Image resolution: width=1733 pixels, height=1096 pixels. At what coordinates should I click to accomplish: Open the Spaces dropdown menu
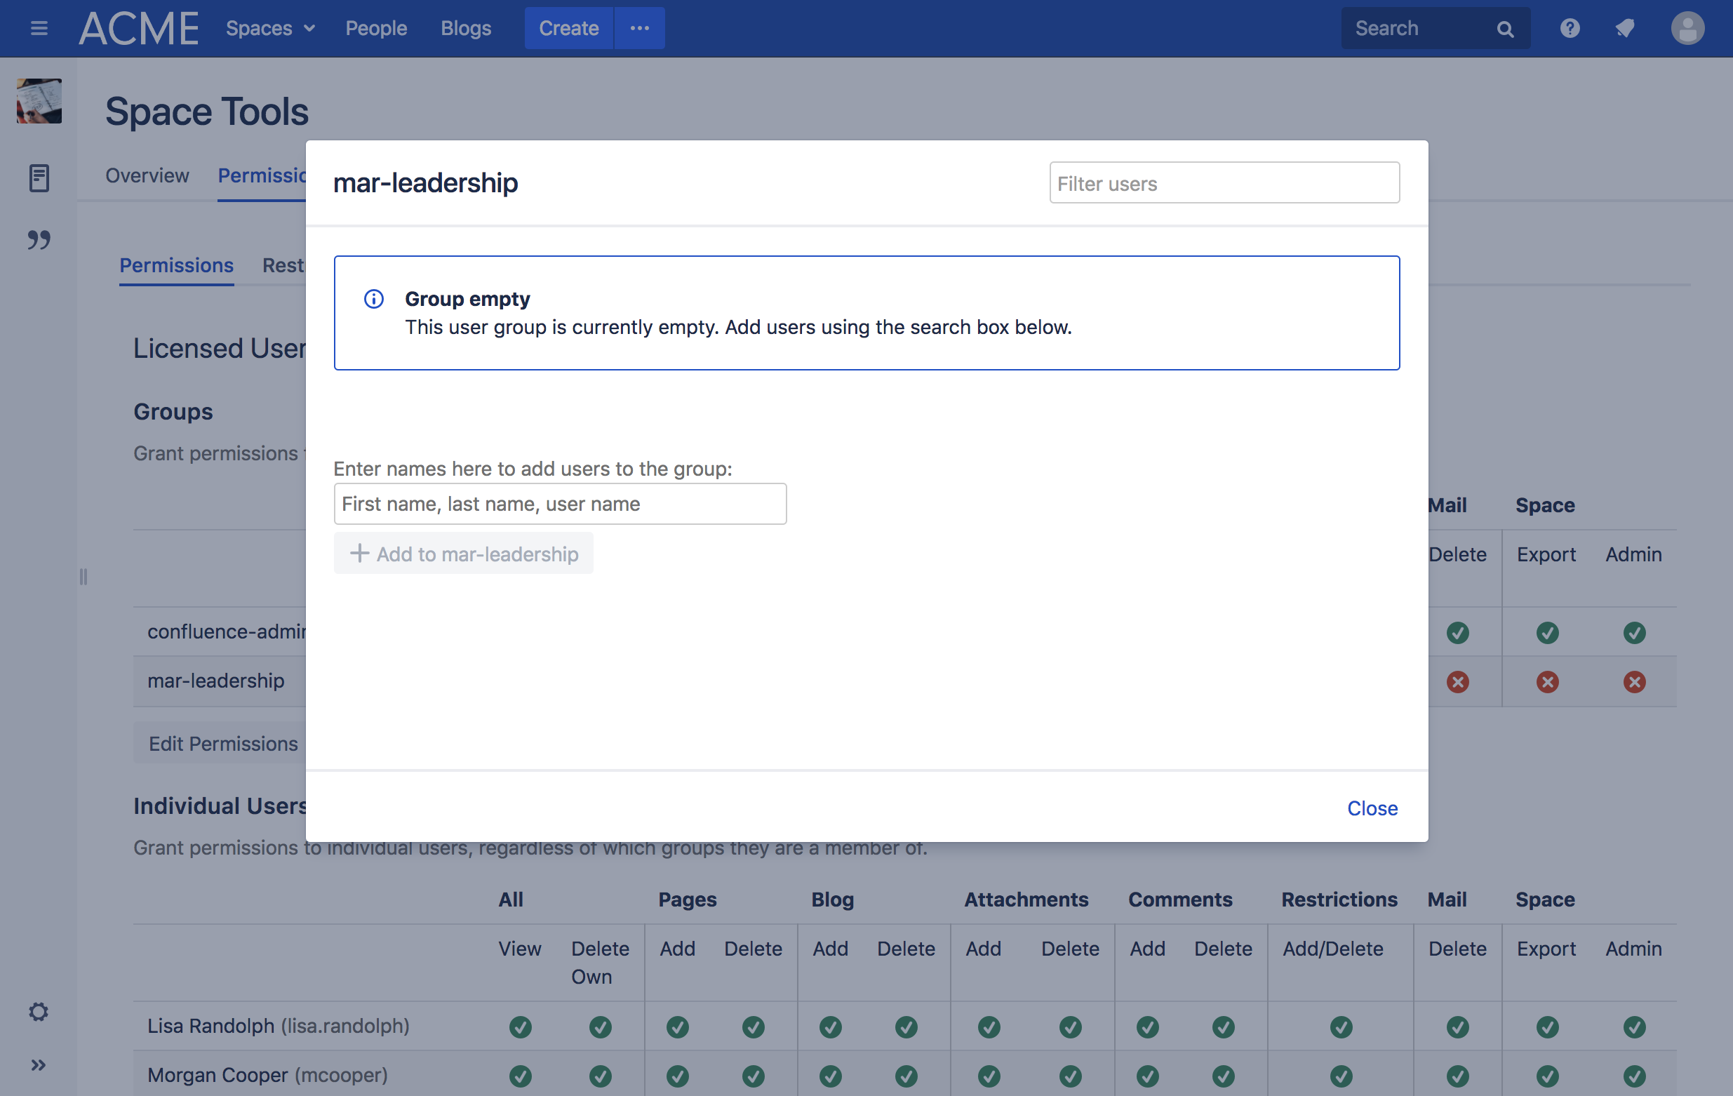click(270, 28)
